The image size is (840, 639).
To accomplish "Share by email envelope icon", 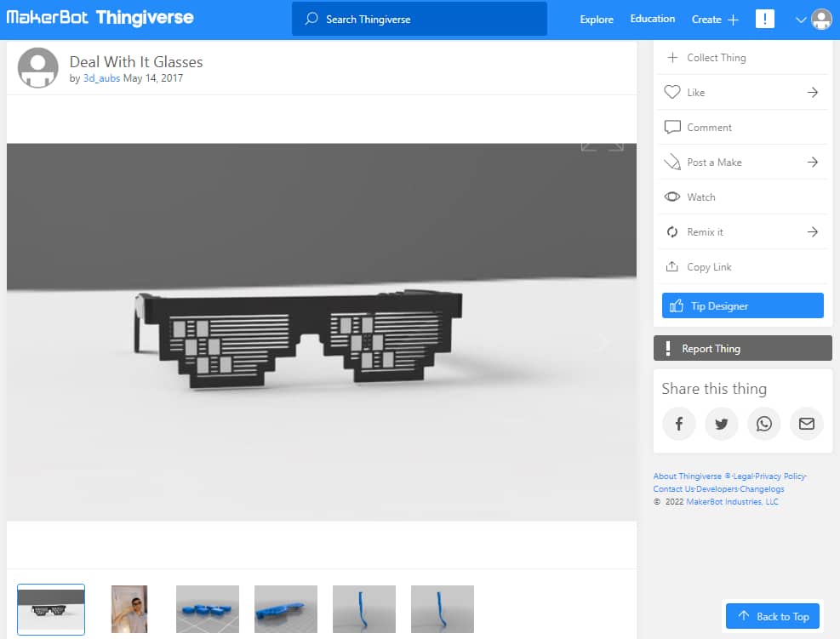I will tap(807, 424).
